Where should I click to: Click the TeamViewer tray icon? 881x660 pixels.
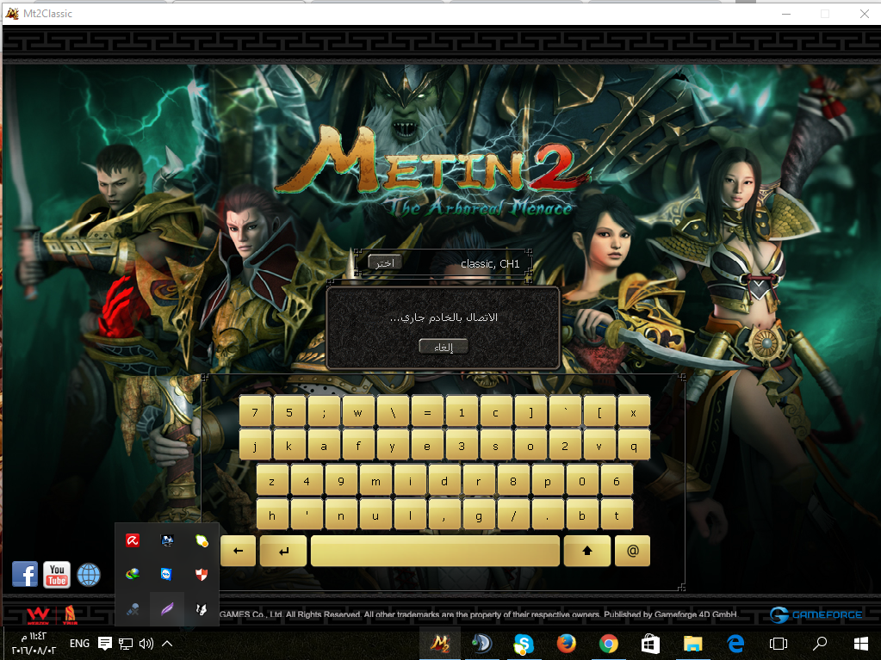point(166,575)
